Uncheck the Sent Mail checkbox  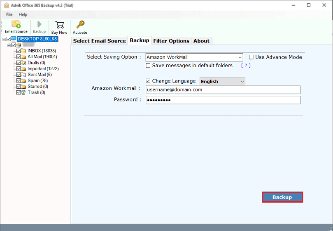[x=19, y=75]
